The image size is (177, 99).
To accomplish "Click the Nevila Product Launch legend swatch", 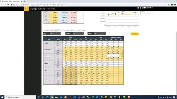I will pos(141,13).
